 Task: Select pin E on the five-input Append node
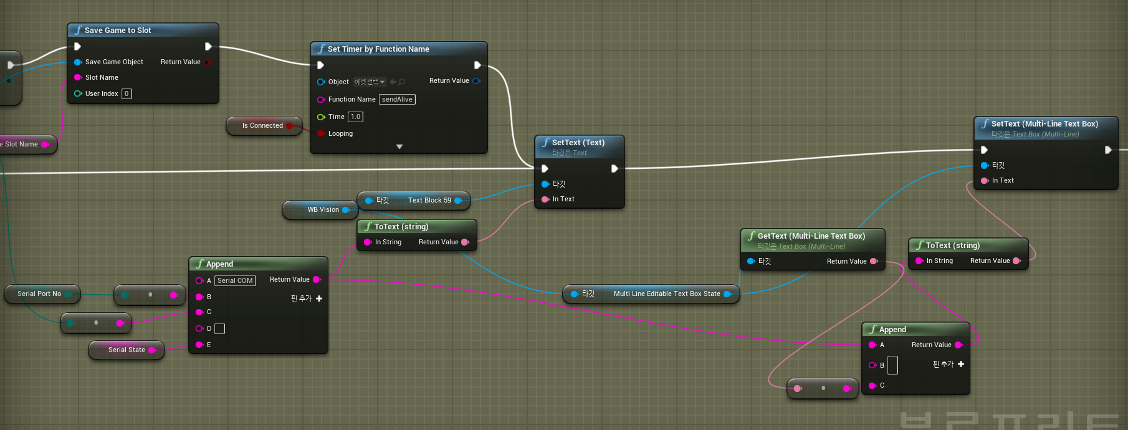coord(199,345)
